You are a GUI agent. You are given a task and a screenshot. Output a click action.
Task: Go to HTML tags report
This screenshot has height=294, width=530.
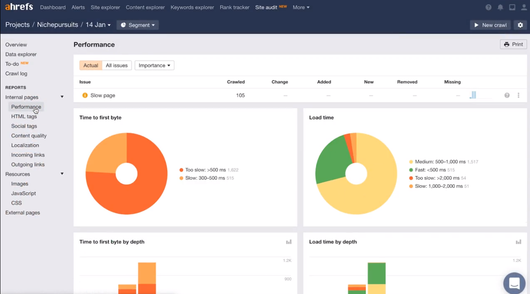(x=24, y=116)
